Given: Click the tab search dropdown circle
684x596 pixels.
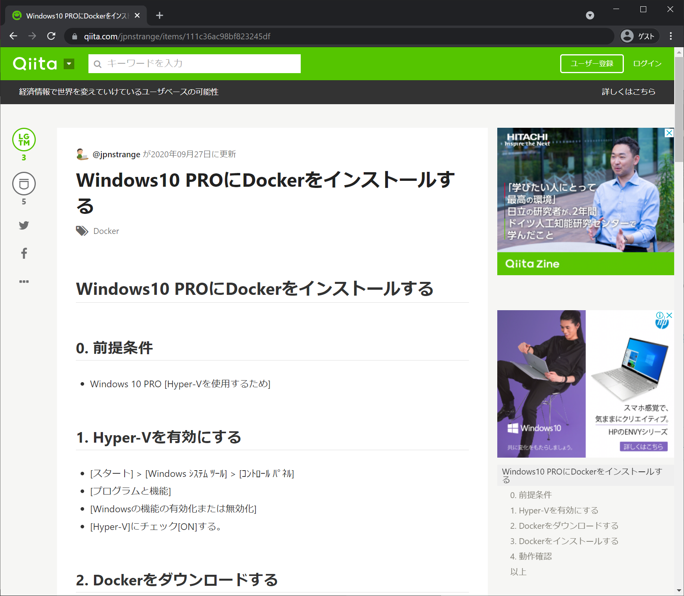Looking at the screenshot, I should click(x=590, y=15).
